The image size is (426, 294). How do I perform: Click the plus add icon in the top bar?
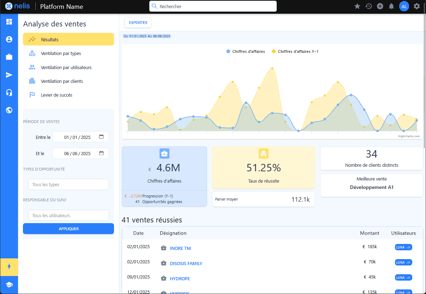point(380,6)
